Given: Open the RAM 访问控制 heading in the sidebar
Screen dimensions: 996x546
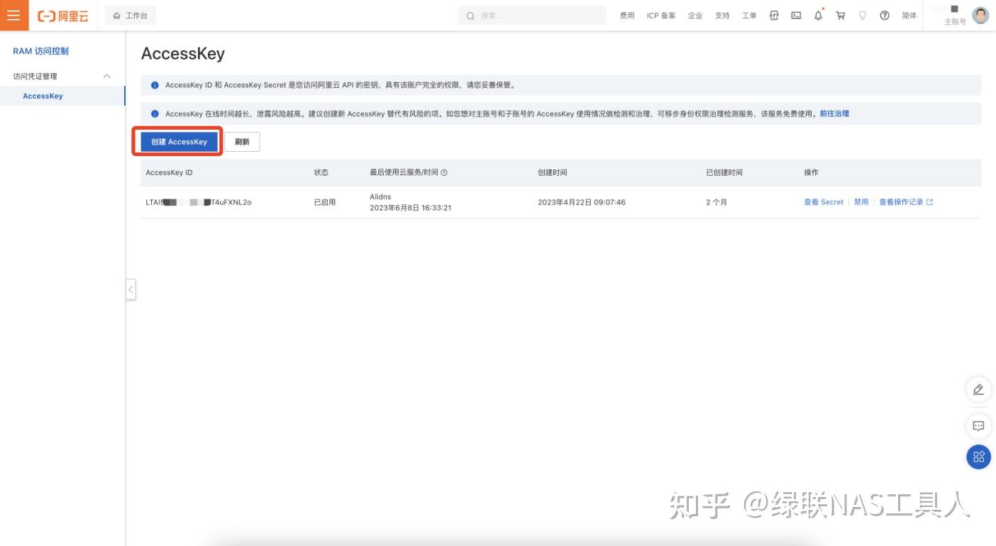Looking at the screenshot, I should coord(41,51).
